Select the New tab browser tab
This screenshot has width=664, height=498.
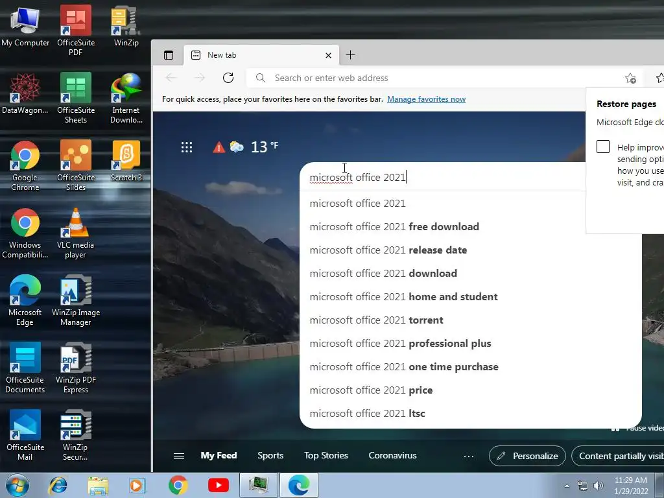(261, 55)
